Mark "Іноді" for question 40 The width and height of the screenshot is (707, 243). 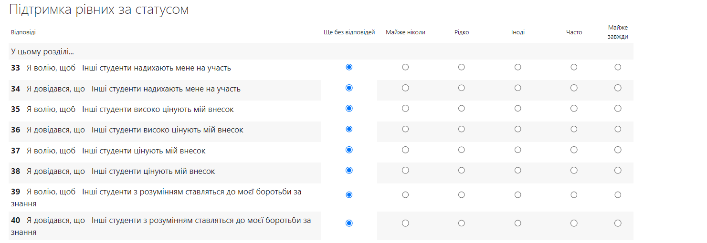coord(518,223)
